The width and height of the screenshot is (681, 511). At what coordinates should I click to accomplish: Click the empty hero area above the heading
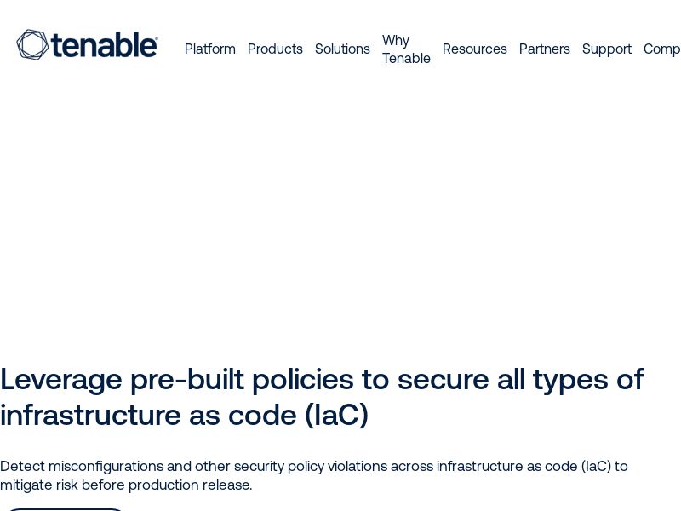pyautogui.click(x=340, y=213)
